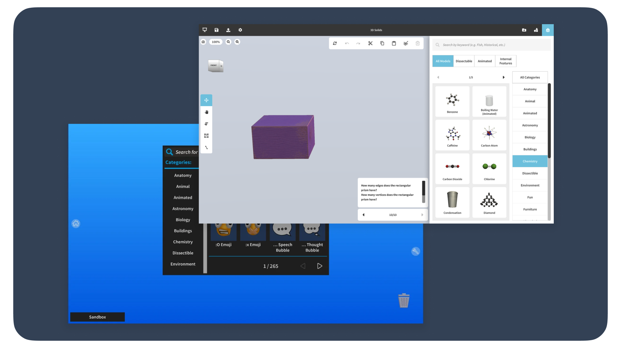Screen dimensions: 621x348
Task: Go to next model page arrow
Action: 503,77
